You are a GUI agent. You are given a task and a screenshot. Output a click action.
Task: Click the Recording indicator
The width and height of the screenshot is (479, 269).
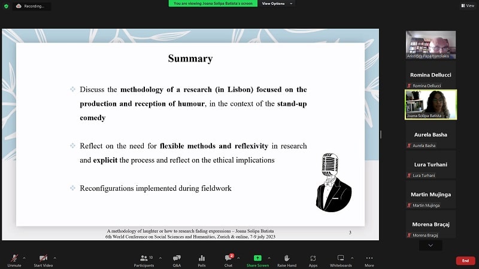(x=31, y=6)
